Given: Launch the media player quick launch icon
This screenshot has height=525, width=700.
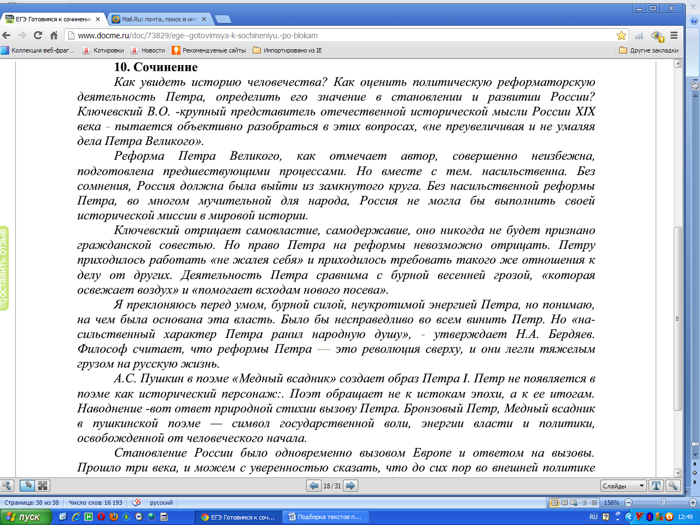Looking at the screenshot, I should [x=139, y=517].
